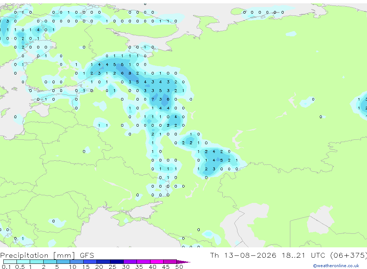This screenshot has width=367, height=269.
Task: Click the legend value '25'
Action: pyautogui.click(x=112, y=267)
